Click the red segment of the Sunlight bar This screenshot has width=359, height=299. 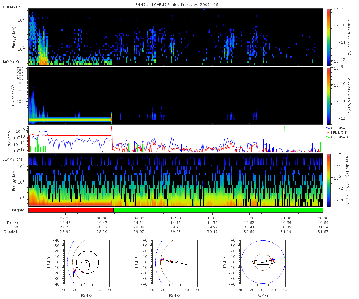point(71,210)
